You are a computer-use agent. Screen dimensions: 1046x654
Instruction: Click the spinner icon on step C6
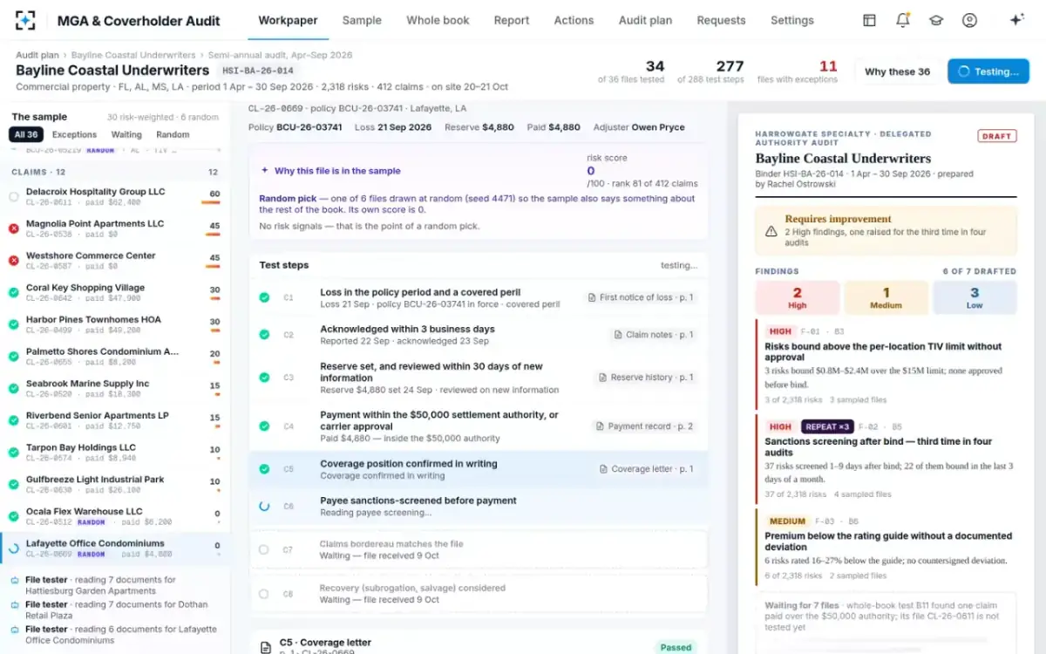(x=264, y=506)
